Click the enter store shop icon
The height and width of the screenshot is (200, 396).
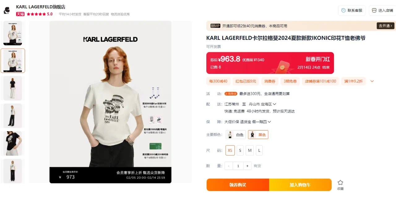coord(374,10)
